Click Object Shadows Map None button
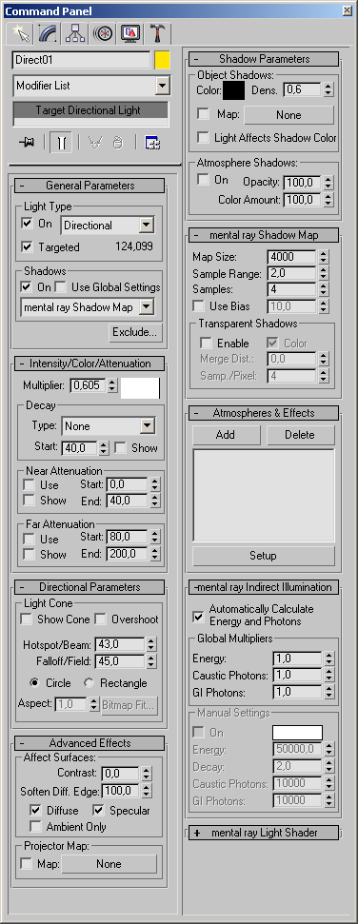 (289, 115)
